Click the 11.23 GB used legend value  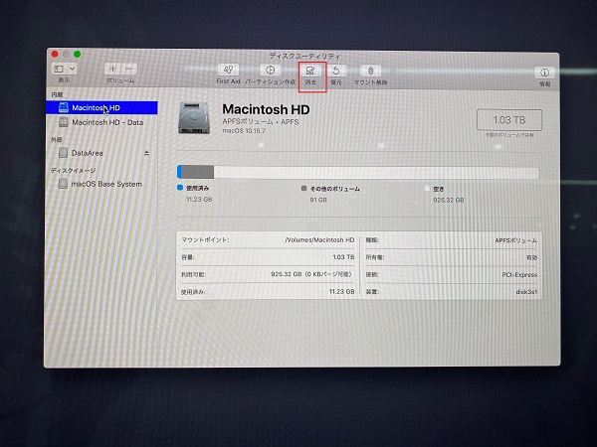click(199, 200)
